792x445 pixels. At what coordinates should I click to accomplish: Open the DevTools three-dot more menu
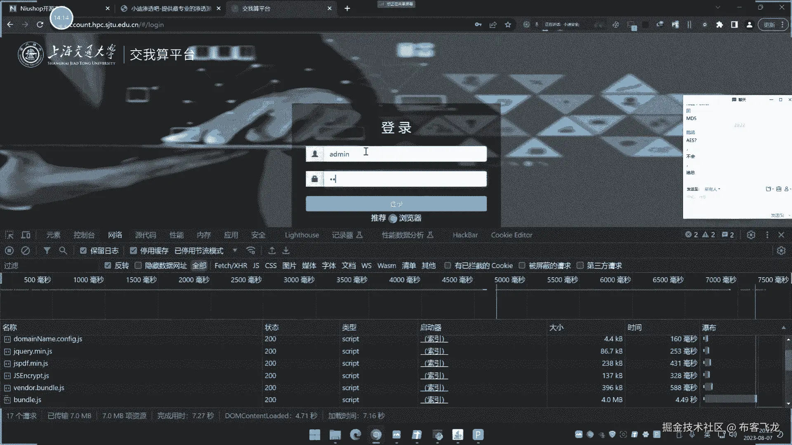click(x=767, y=235)
